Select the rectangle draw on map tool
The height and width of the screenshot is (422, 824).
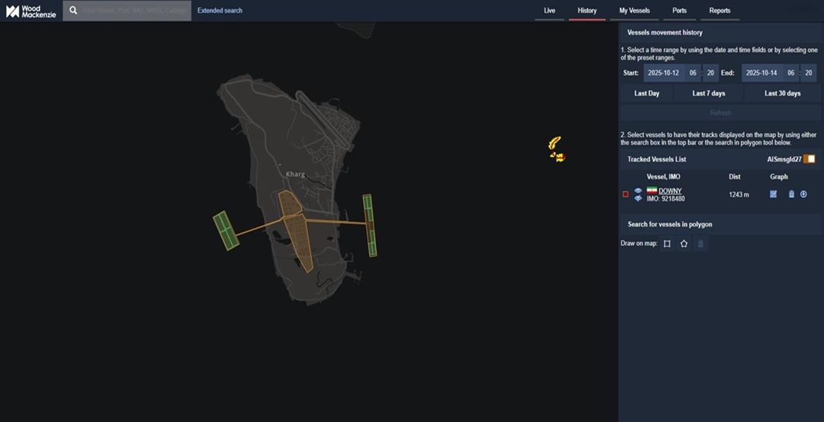(667, 244)
